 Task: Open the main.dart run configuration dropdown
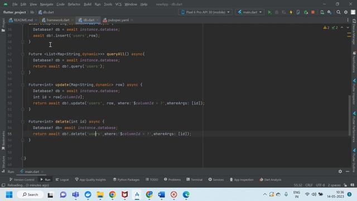[250, 12]
